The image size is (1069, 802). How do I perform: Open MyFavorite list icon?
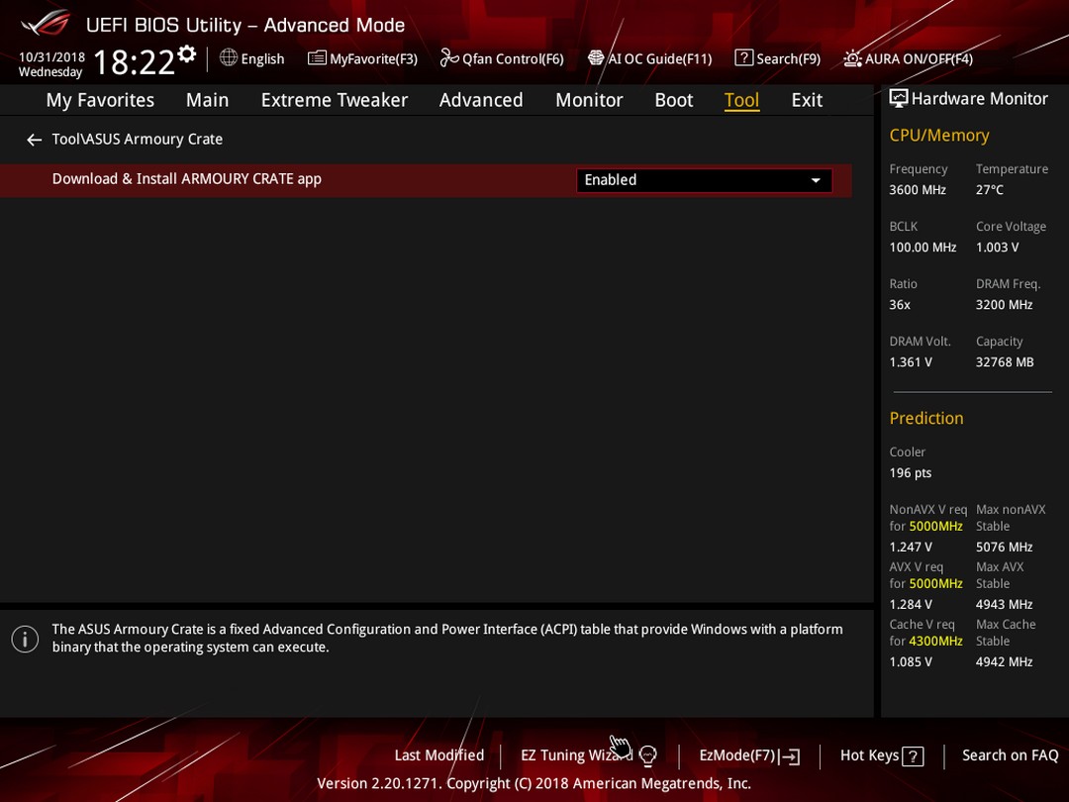(x=317, y=58)
